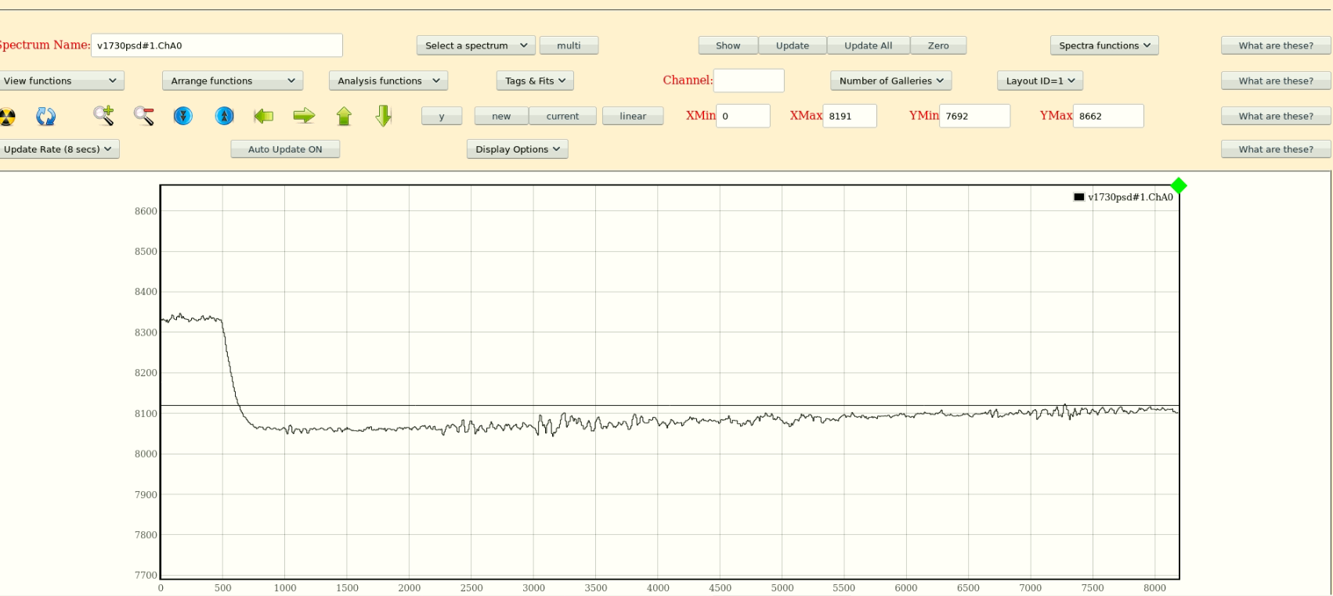Image resolution: width=1333 pixels, height=596 pixels.
Task: Shift spectrum right with green arrow
Action: point(304,117)
